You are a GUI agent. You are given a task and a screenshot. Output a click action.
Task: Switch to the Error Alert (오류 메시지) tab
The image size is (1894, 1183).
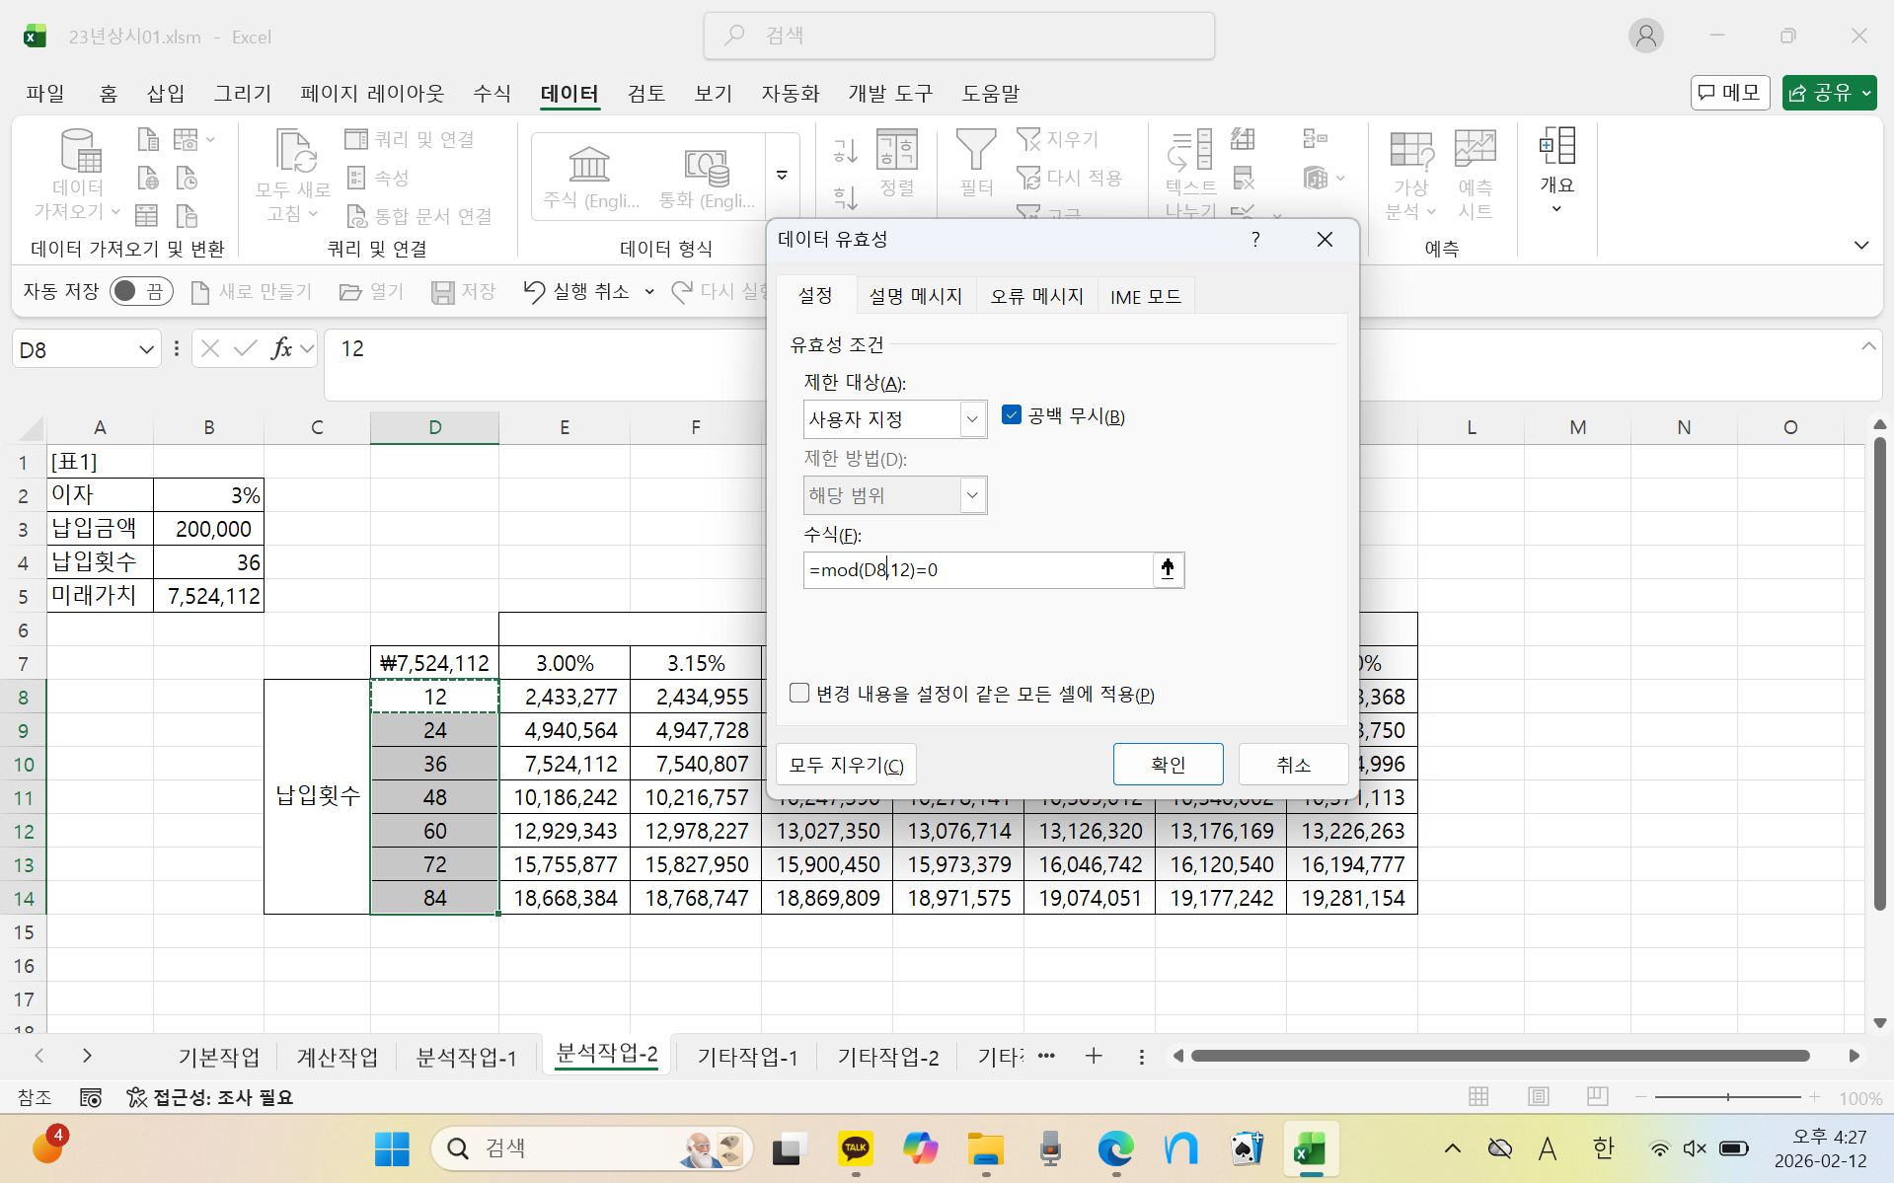pos(1036,296)
